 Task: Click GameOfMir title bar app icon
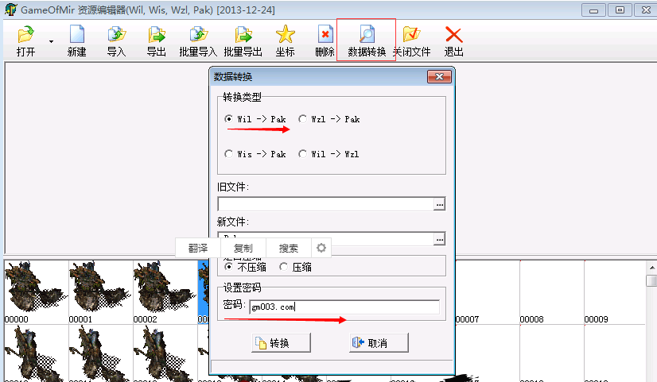point(10,10)
